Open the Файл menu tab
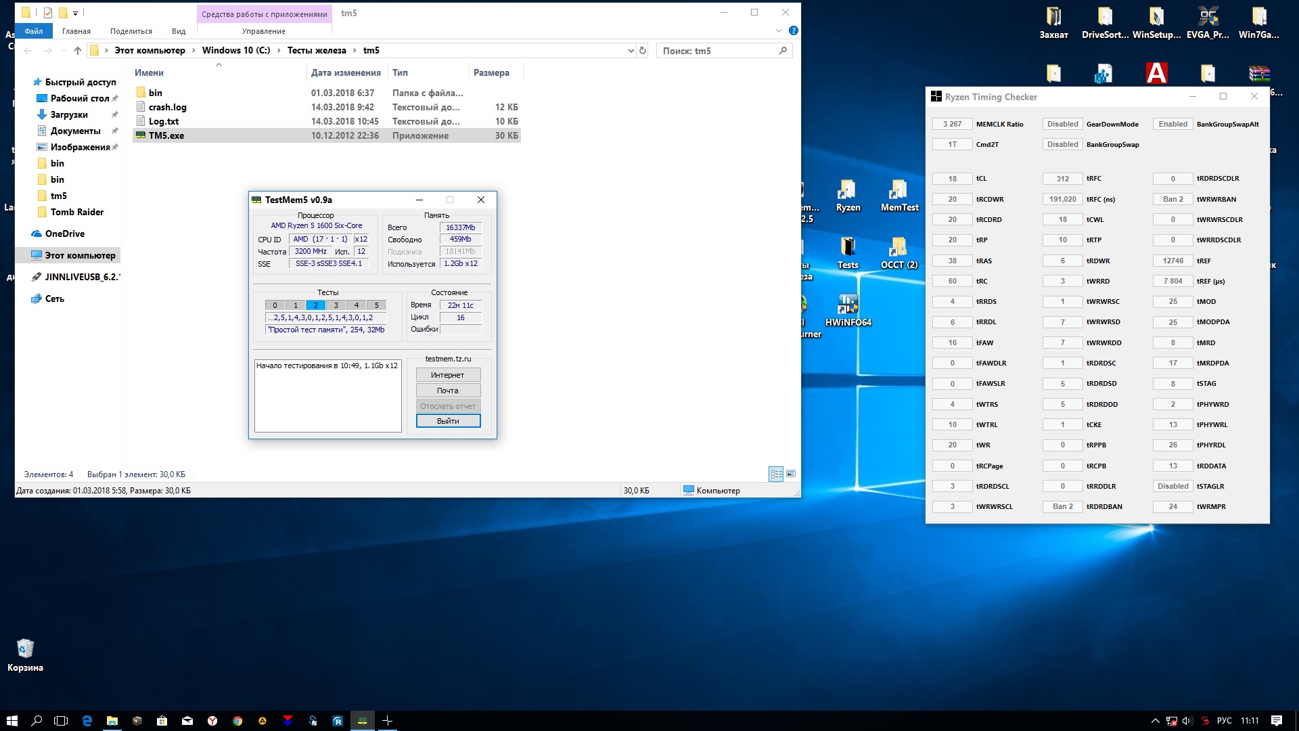 [34, 31]
